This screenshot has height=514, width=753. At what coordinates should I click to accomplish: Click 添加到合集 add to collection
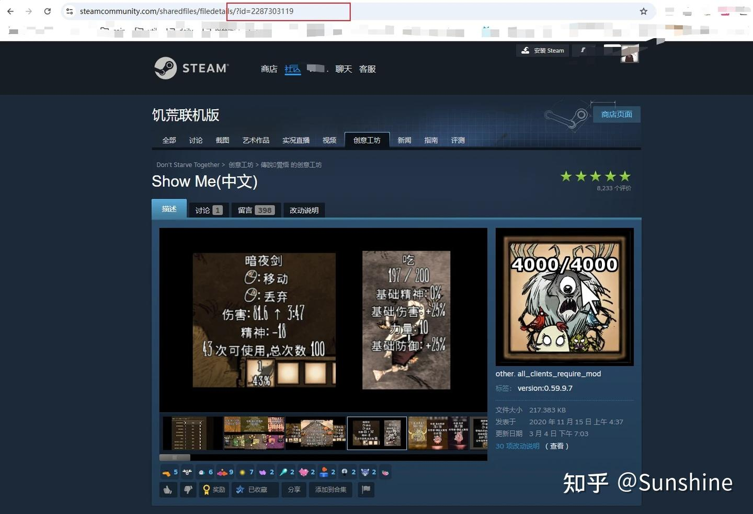[x=331, y=489]
